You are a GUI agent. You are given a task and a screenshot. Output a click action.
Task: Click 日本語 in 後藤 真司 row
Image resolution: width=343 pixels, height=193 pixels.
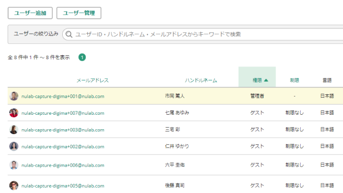(x=327, y=185)
